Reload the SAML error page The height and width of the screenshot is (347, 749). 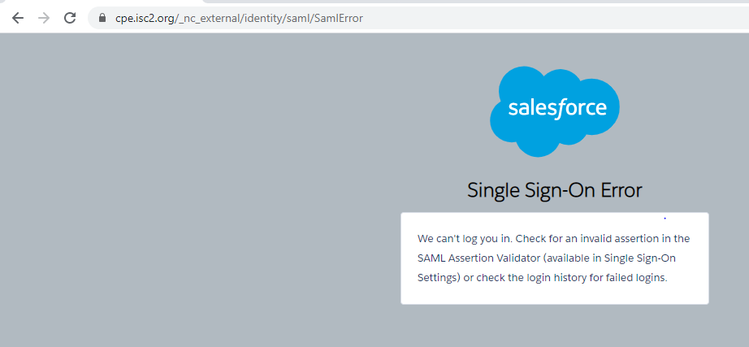[70, 17]
